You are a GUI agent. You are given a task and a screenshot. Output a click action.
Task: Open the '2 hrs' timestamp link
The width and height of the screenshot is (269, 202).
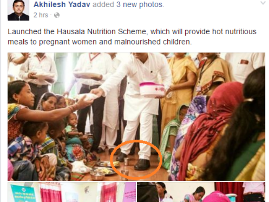pyautogui.click(x=41, y=15)
